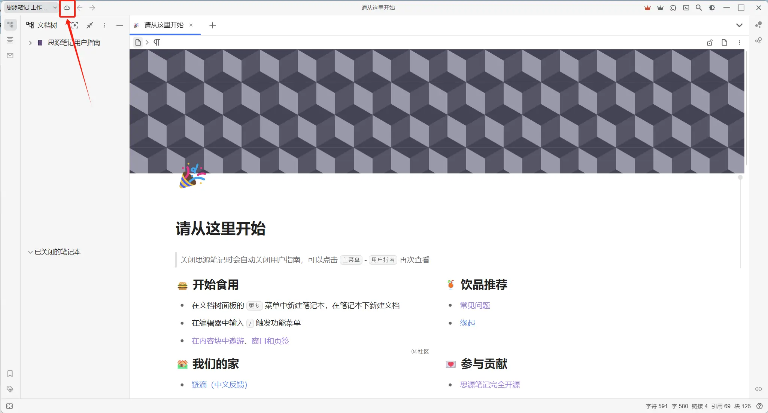Open the workspace dropdown 思源笔记-工作

[31, 7]
